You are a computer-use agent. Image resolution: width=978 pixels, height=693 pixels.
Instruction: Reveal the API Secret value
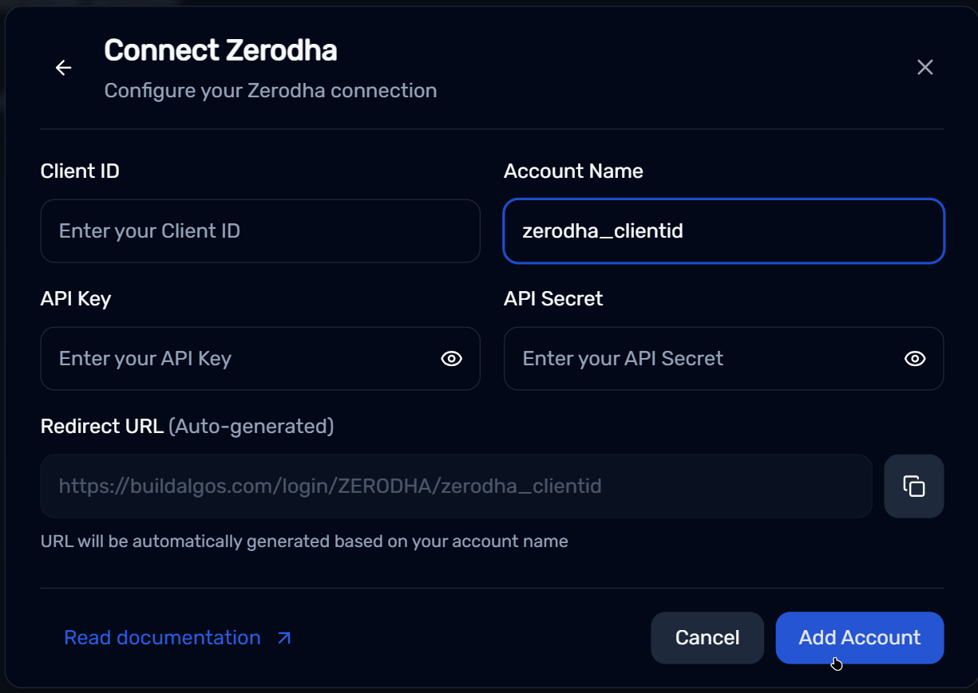pyautogui.click(x=914, y=359)
